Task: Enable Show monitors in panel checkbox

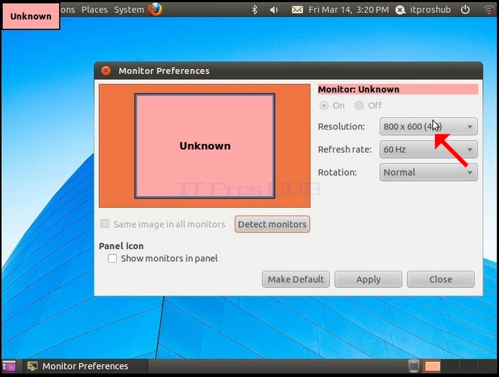Action: point(112,258)
